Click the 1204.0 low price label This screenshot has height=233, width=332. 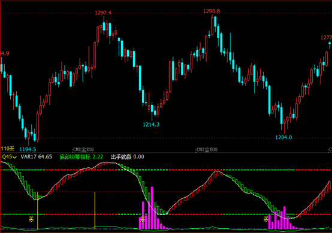[x=283, y=137]
